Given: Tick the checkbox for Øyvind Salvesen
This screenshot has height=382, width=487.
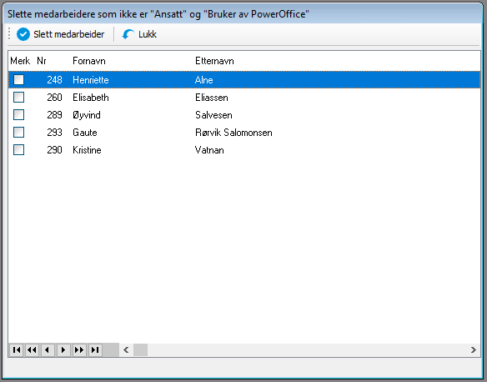Looking at the screenshot, I should click(18, 115).
